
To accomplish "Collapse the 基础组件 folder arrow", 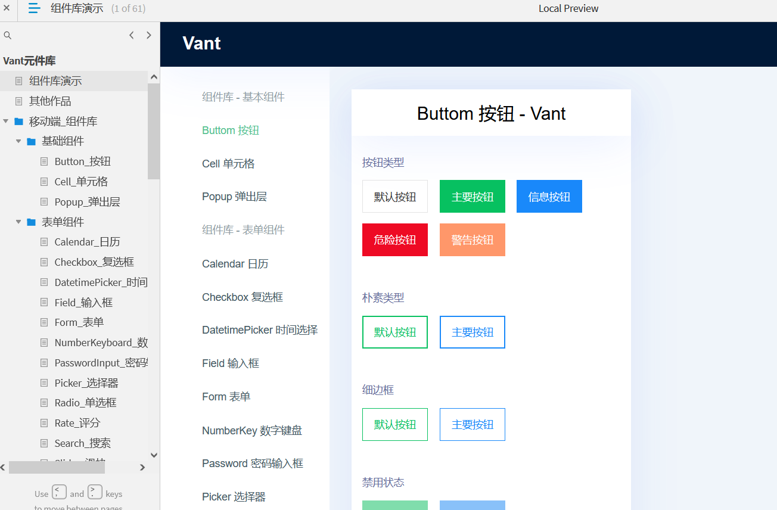I will (x=18, y=141).
